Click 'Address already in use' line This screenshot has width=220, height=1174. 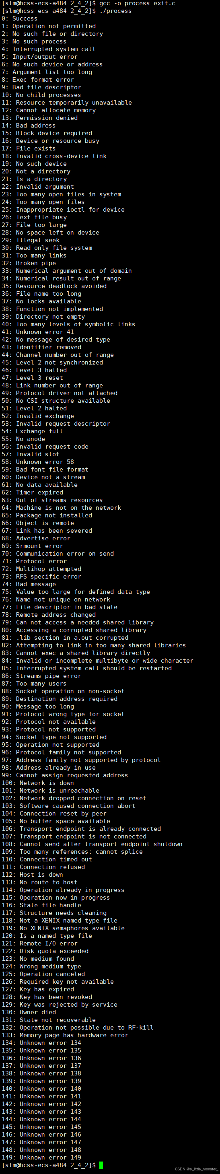pyautogui.click(x=51, y=768)
